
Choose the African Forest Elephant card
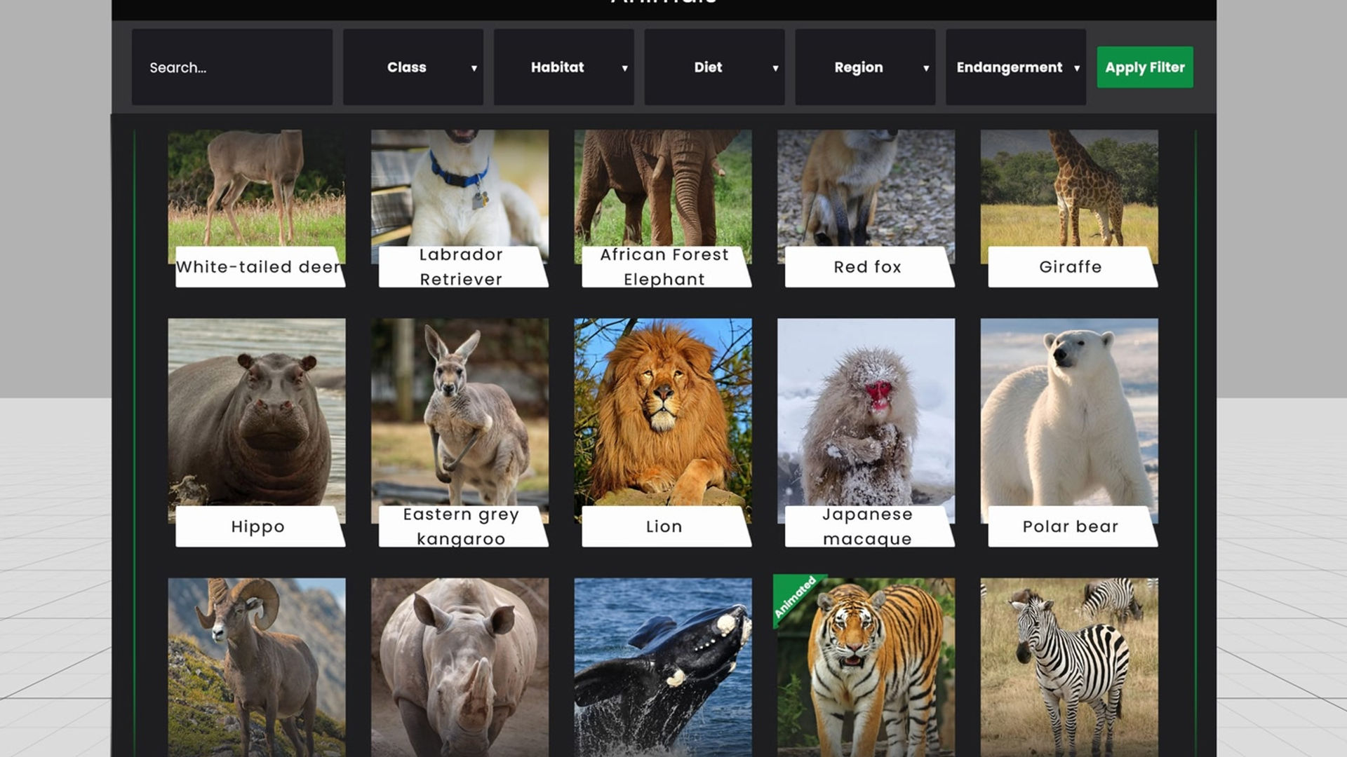(663, 208)
